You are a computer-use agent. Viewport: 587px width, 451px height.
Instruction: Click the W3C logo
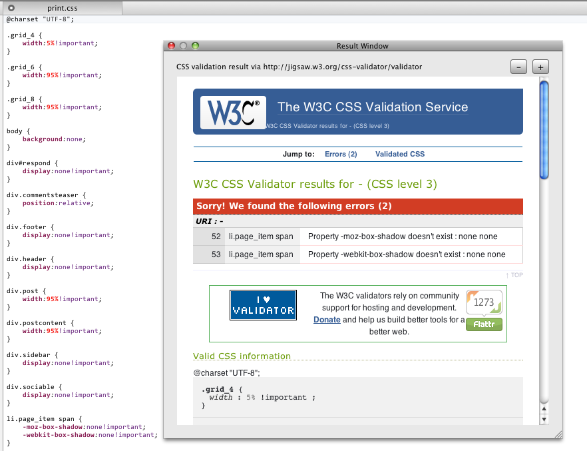coord(233,113)
